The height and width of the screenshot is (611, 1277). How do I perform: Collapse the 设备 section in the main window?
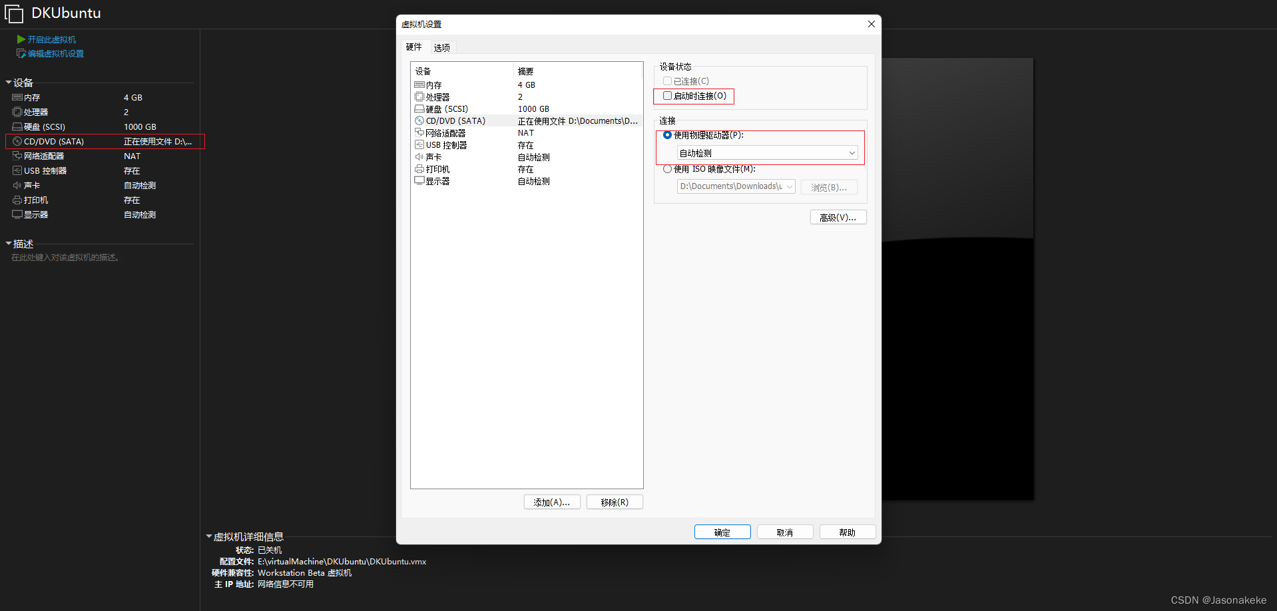coord(9,83)
